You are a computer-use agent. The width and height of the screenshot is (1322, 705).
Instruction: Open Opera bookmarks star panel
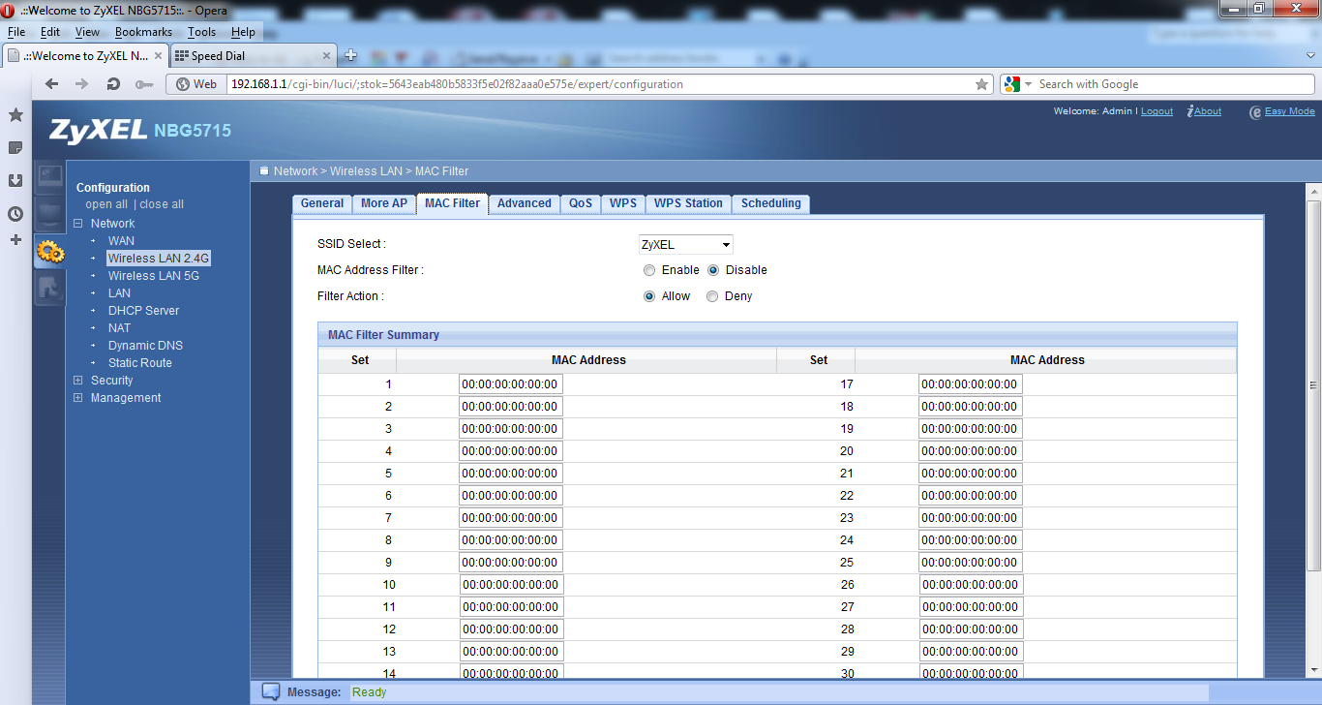pyautogui.click(x=15, y=115)
